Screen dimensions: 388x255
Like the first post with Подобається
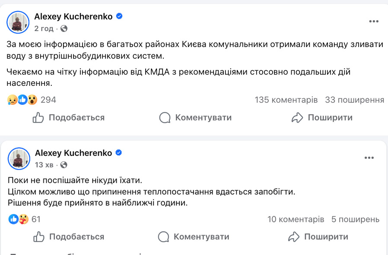tap(69, 117)
